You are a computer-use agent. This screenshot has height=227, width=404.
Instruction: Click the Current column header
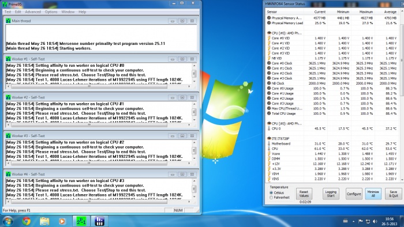[320, 12]
